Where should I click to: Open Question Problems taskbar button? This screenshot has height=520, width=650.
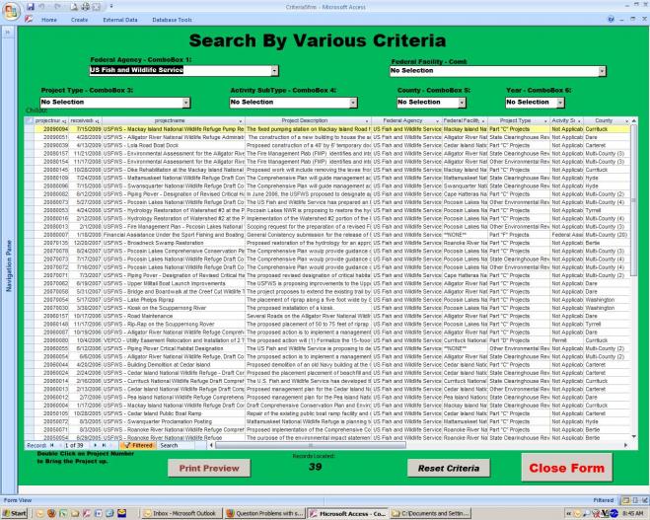coord(265,513)
